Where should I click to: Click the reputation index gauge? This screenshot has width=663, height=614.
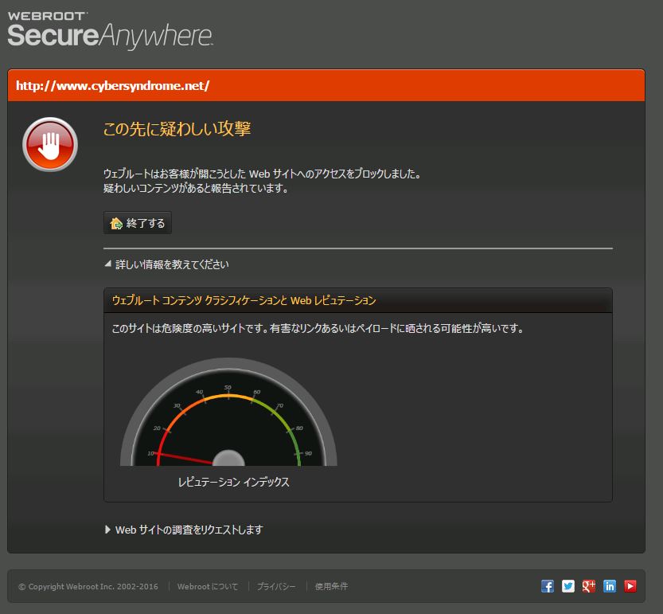pyautogui.click(x=228, y=412)
